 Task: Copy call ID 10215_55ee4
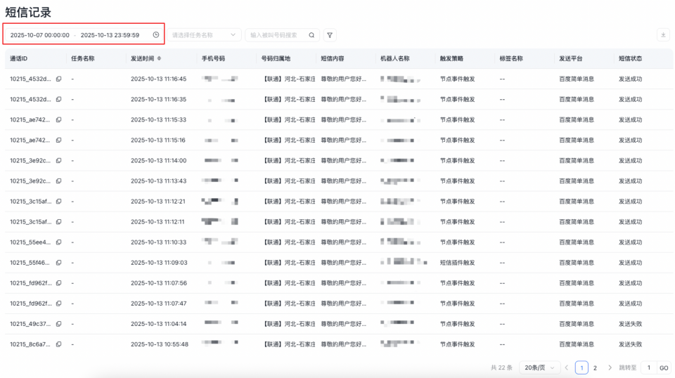point(58,242)
